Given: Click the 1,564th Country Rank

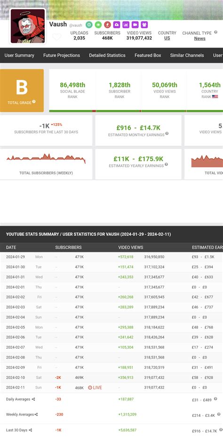Looking at the screenshot, I should coord(210,85).
